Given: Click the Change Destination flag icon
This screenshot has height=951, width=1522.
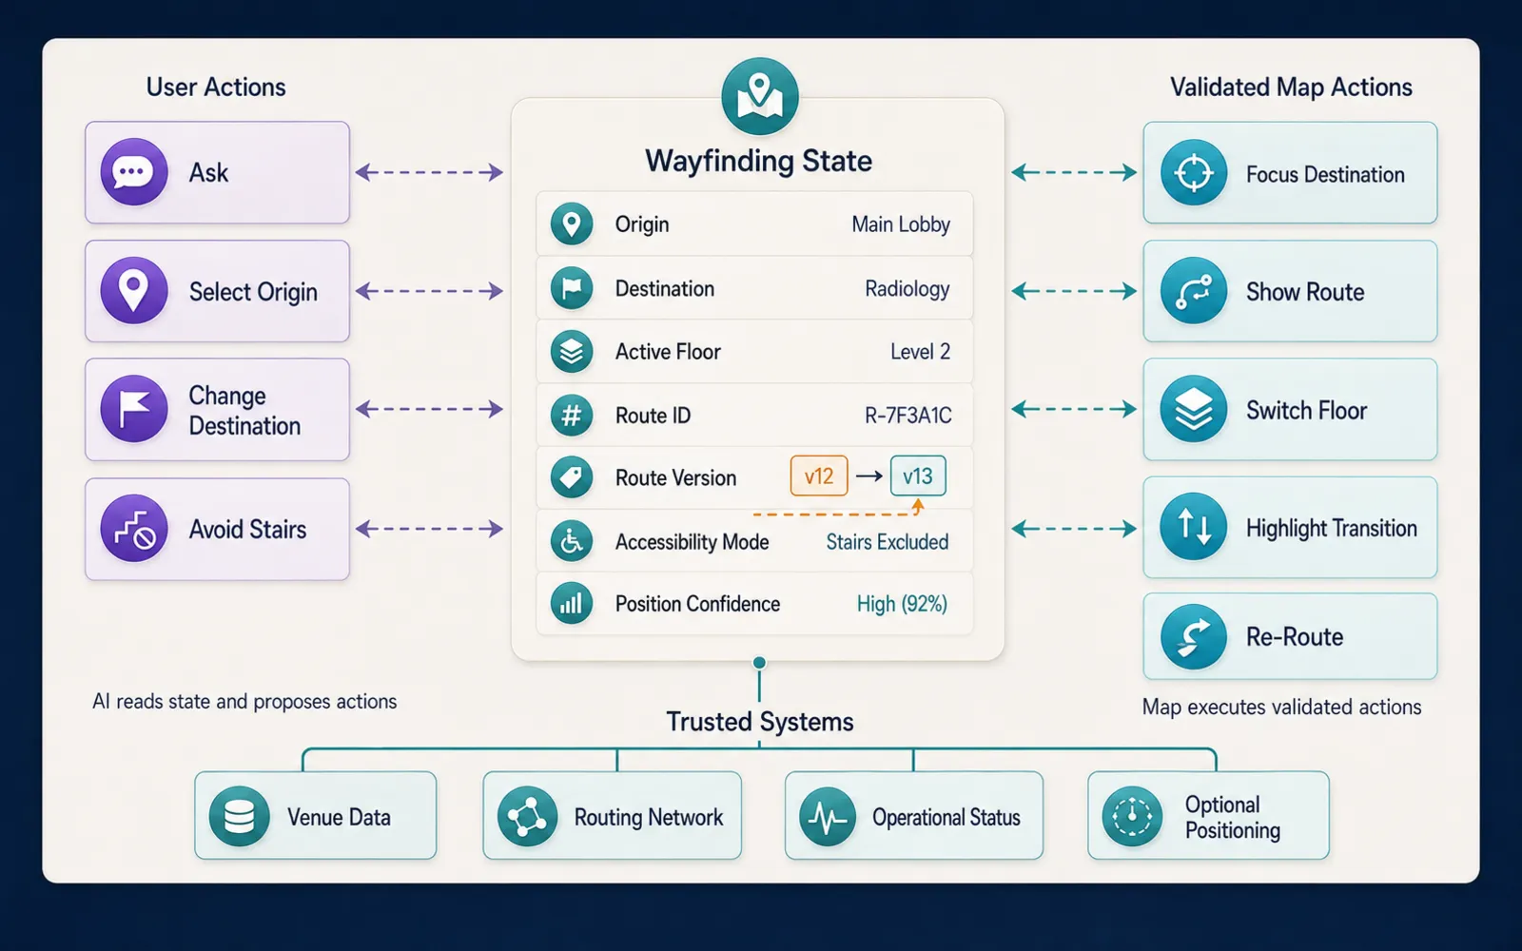Looking at the screenshot, I should pos(134,409).
